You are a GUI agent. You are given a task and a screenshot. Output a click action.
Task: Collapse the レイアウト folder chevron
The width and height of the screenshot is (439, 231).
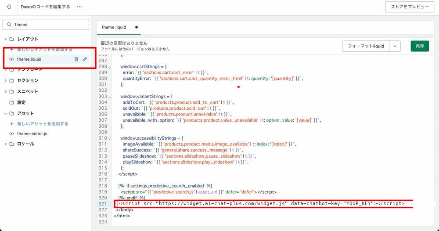5,39
